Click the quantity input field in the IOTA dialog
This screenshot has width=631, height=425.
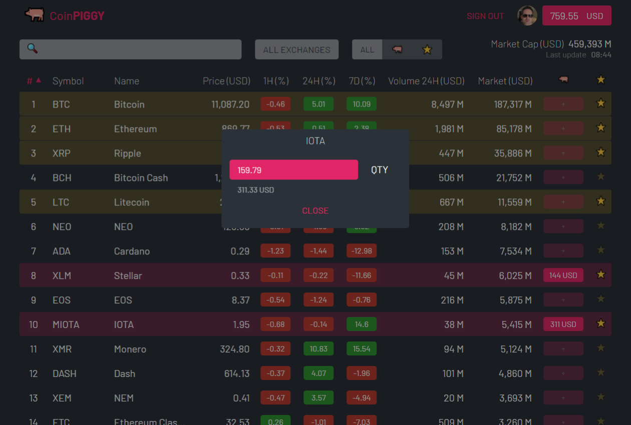293,169
